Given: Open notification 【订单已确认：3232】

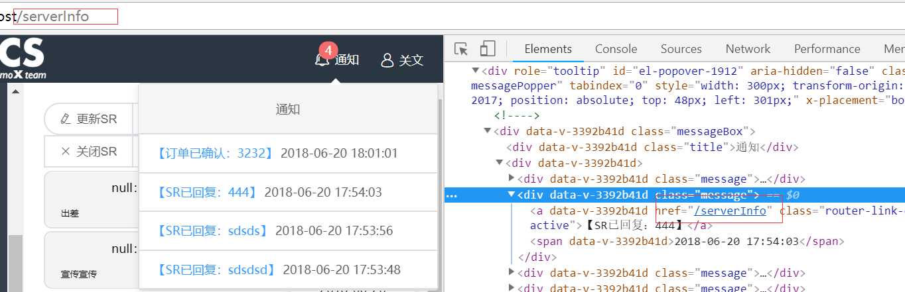Looking at the screenshot, I should [x=214, y=154].
